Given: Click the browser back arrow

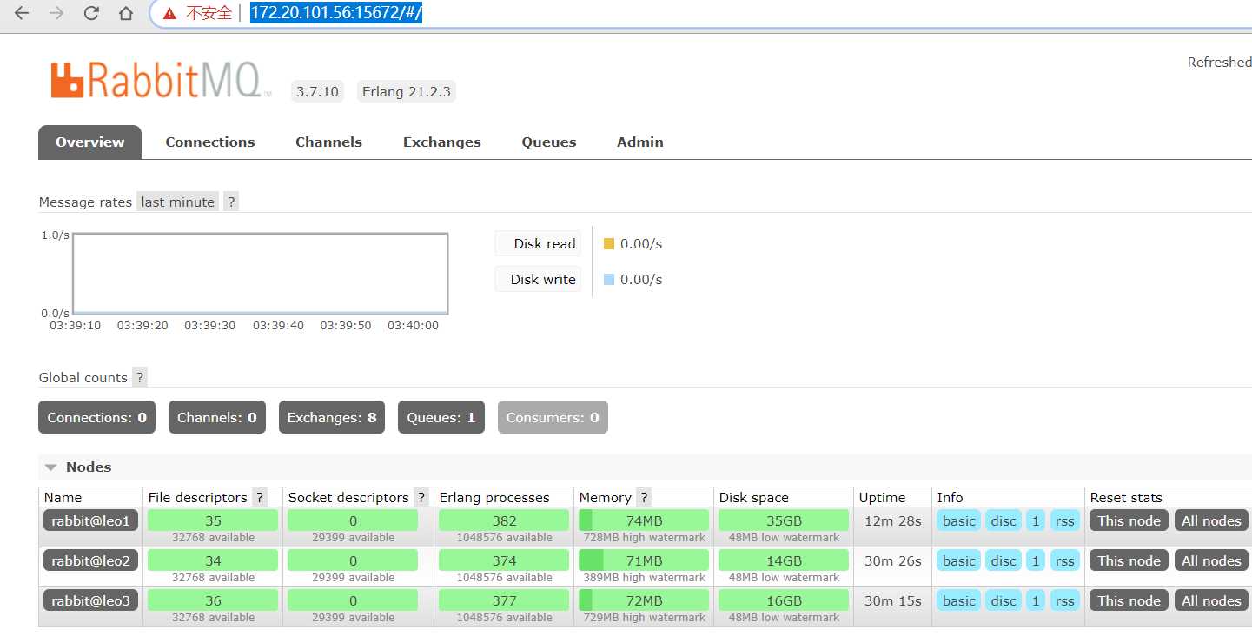Looking at the screenshot, I should tap(22, 14).
